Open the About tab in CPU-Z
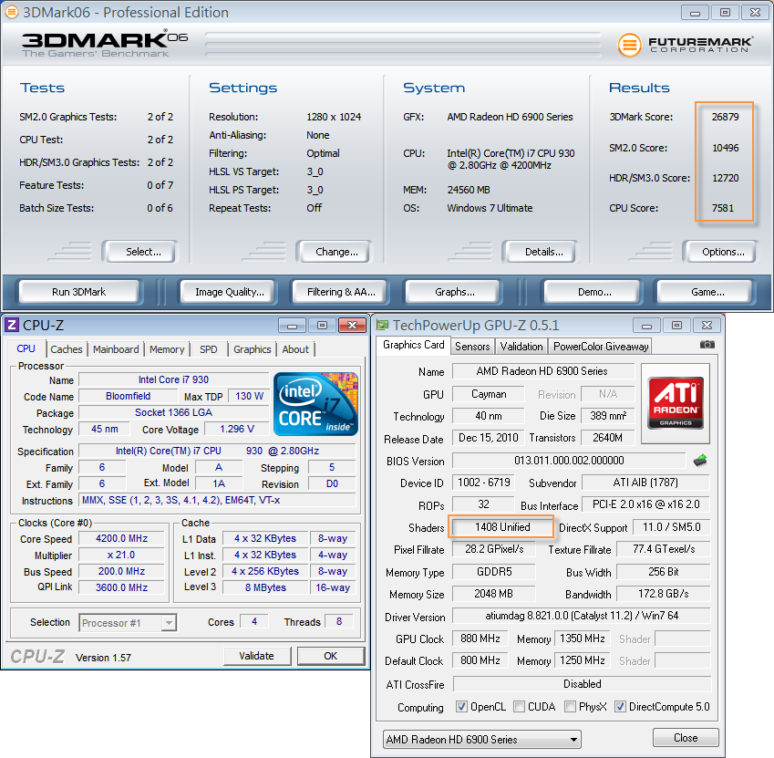Screen dimensions: 774x758 (x=295, y=349)
